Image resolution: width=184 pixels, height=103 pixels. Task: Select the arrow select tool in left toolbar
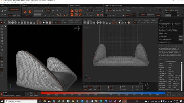pyautogui.click(x=2, y=23)
